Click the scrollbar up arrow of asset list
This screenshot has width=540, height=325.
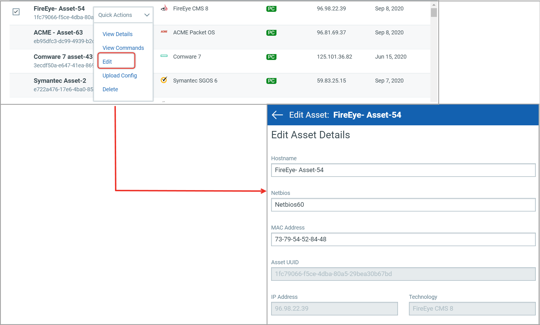tap(434, 5)
